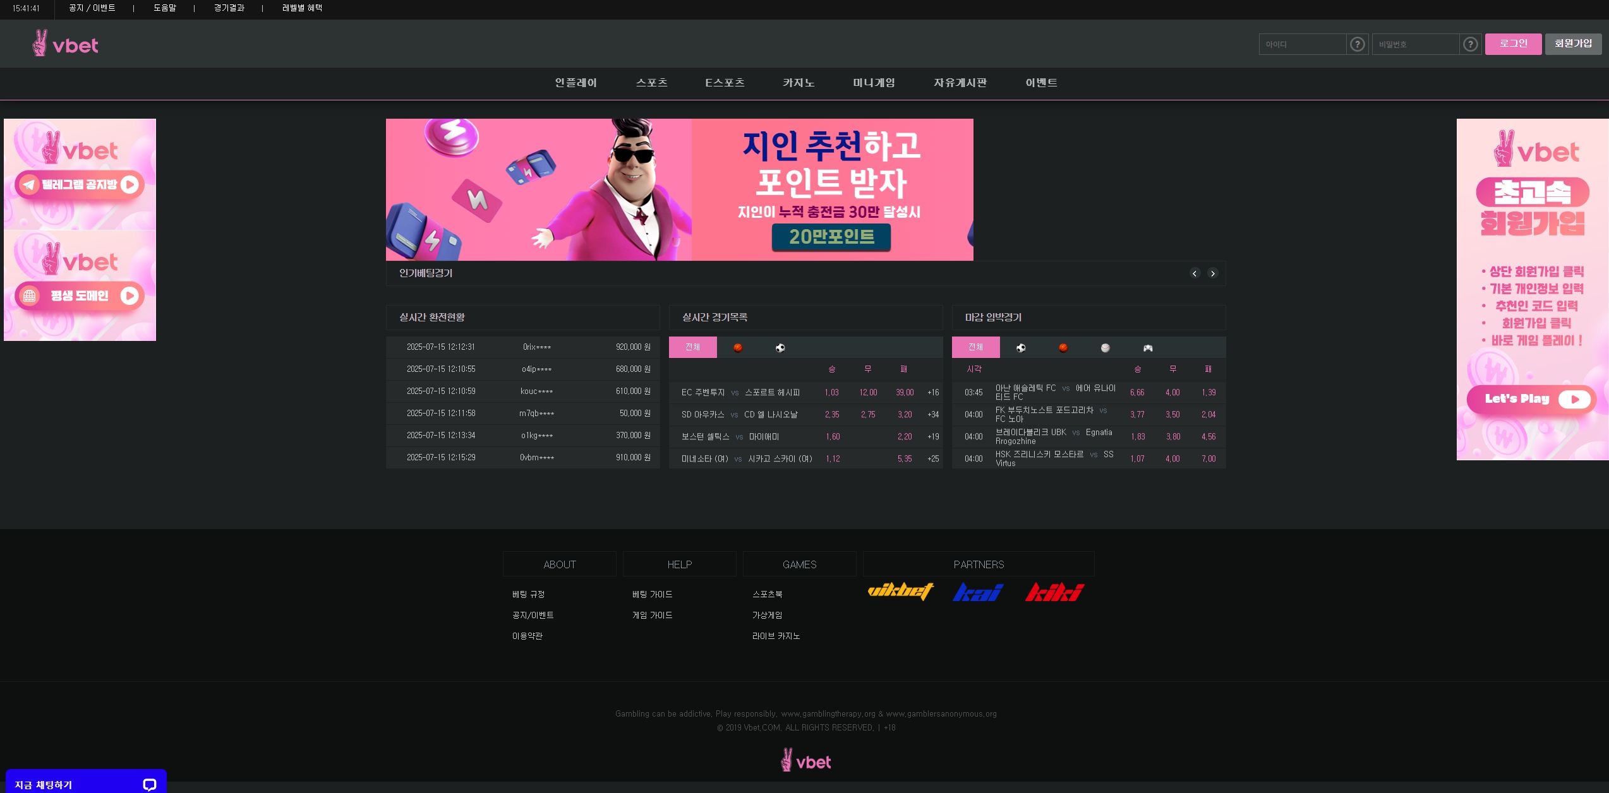Select odds 1.60 for 보스턴 셀틱스
Image resolution: width=1609 pixels, height=793 pixels.
833,437
